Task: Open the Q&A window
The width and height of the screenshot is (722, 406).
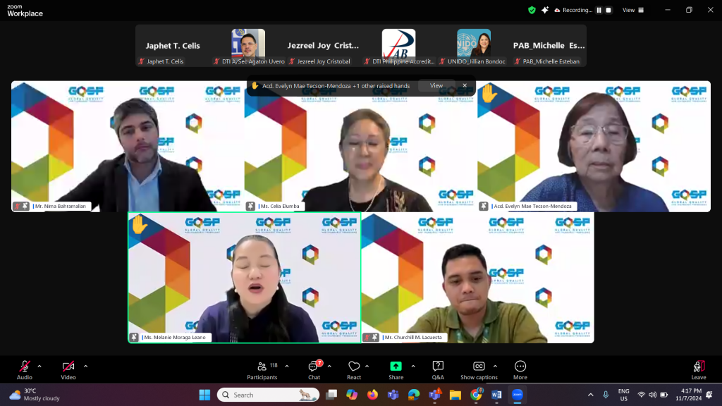Action: [x=438, y=369]
